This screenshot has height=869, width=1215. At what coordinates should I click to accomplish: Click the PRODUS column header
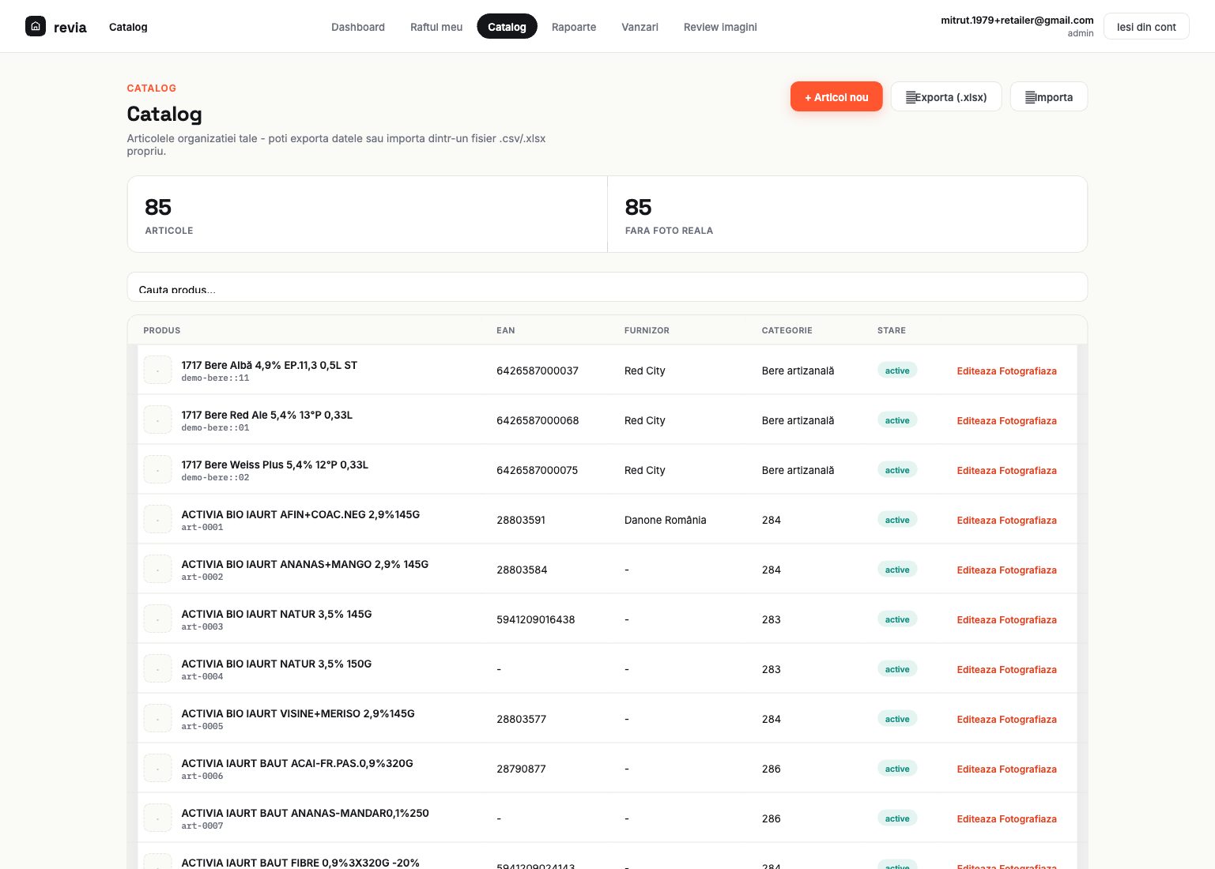pos(162,330)
